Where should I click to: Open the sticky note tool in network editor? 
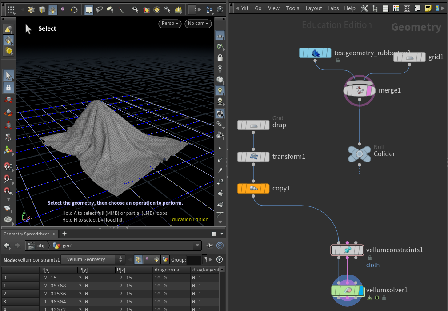pyautogui.click(x=428, y=8)
